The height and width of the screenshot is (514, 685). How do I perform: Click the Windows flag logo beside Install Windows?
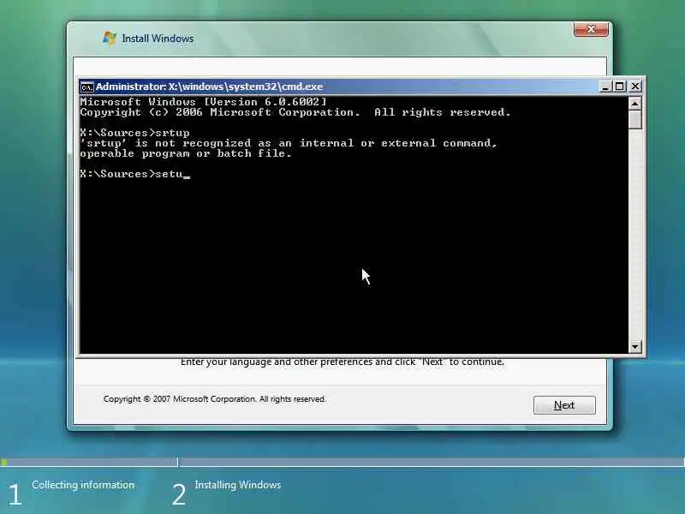click(x=110, y=38)
